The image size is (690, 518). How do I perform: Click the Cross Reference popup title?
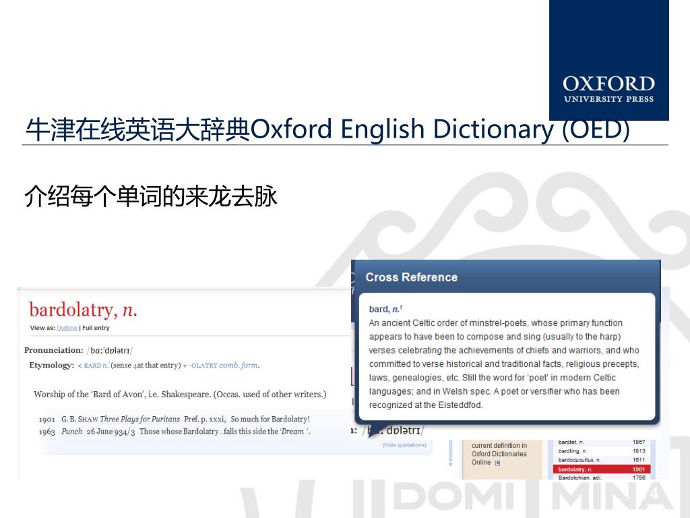[412, 277]
